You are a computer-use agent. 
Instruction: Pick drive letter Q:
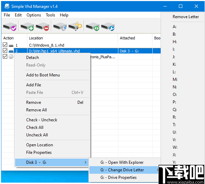(183, 110)
